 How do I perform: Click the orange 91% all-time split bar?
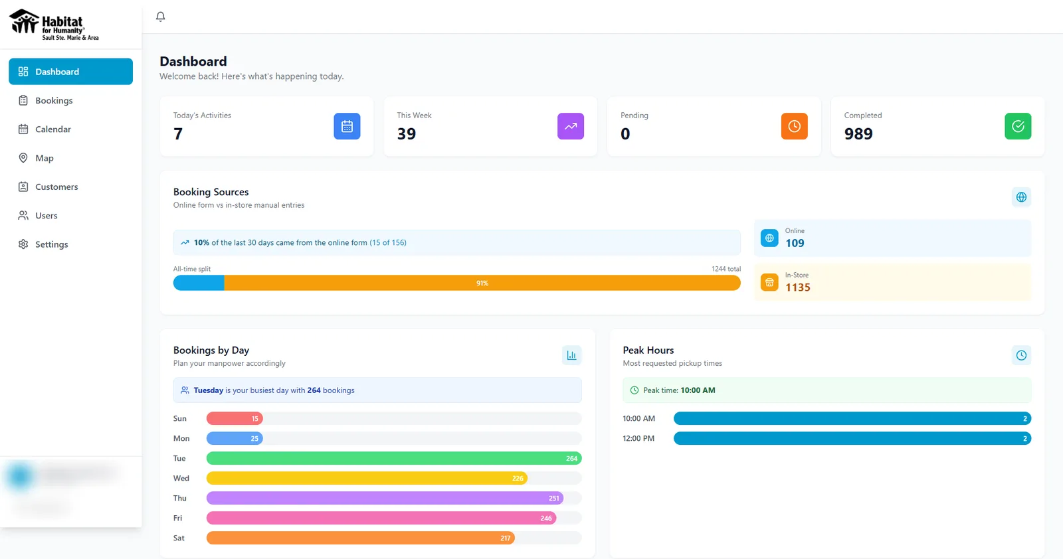click(x=482, y=283)
